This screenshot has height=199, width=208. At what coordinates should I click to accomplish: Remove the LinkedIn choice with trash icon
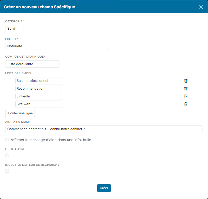pos(186,96)
